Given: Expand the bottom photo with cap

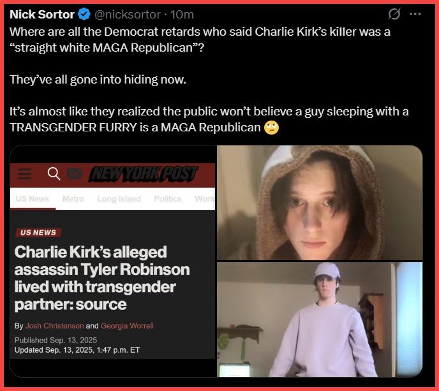Looking at the screenshot, I should (319, 319).
